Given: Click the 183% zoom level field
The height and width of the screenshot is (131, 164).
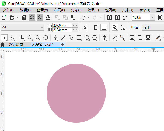Looking at the screenshot, I should tap(141, 17).
